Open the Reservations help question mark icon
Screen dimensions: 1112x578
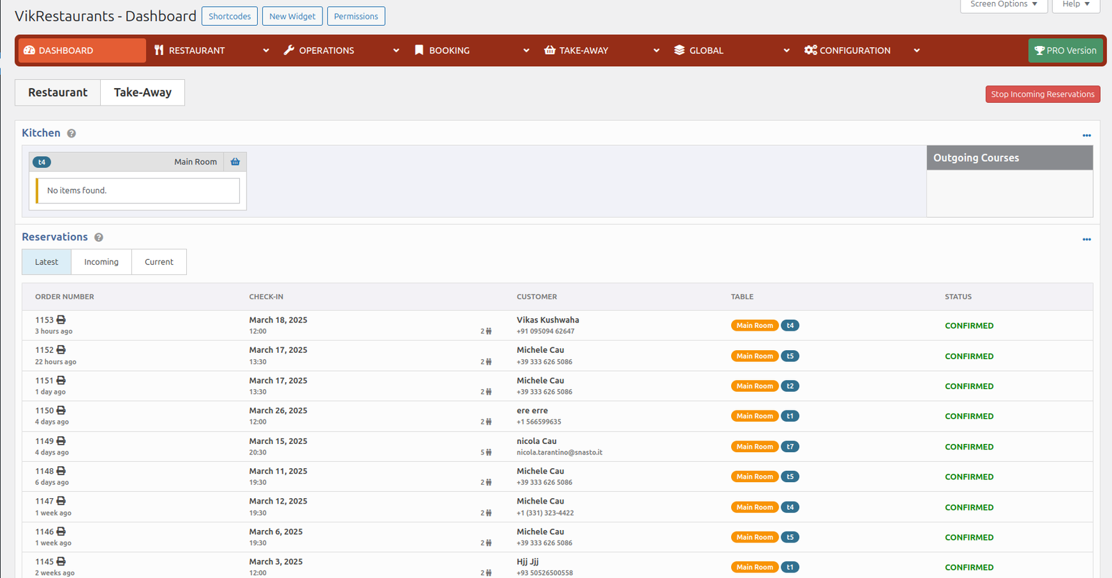point(99,238)
